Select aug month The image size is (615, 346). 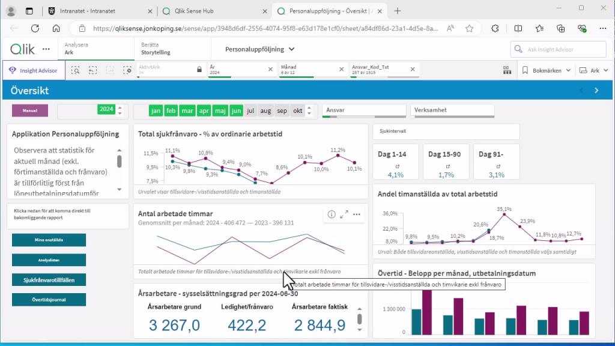(265, 111)
